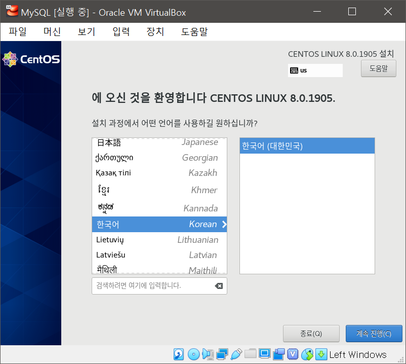Click the USB devices status icon

(x=236, y=354)
